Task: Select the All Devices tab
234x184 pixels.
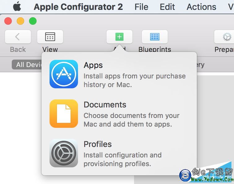Action: click(x=27, y=65)
